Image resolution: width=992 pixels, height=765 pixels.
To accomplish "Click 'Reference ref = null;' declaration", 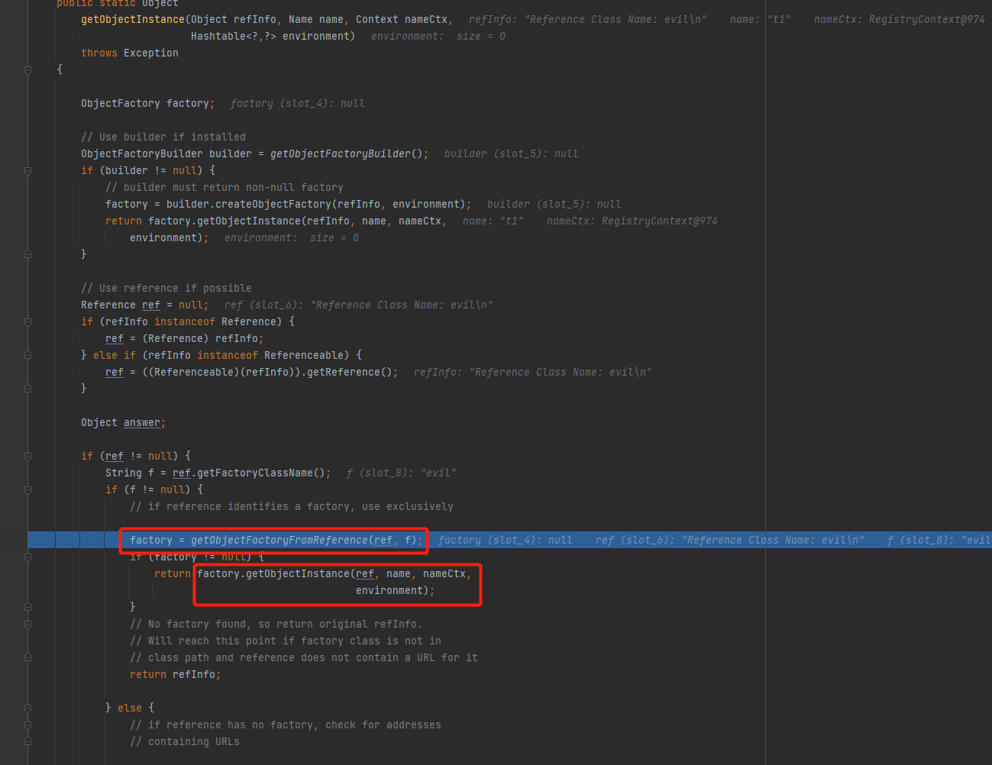I will coord(145,305).
